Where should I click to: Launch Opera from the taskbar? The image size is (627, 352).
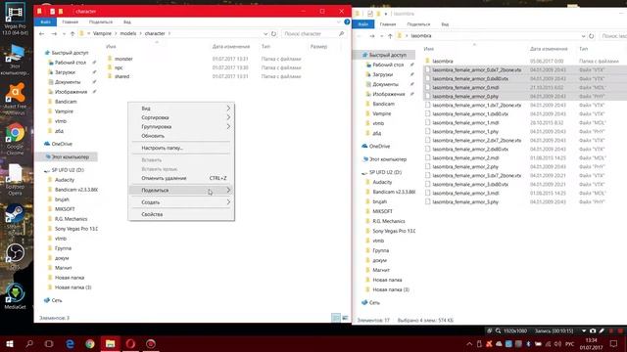click(x=130, y=343)
